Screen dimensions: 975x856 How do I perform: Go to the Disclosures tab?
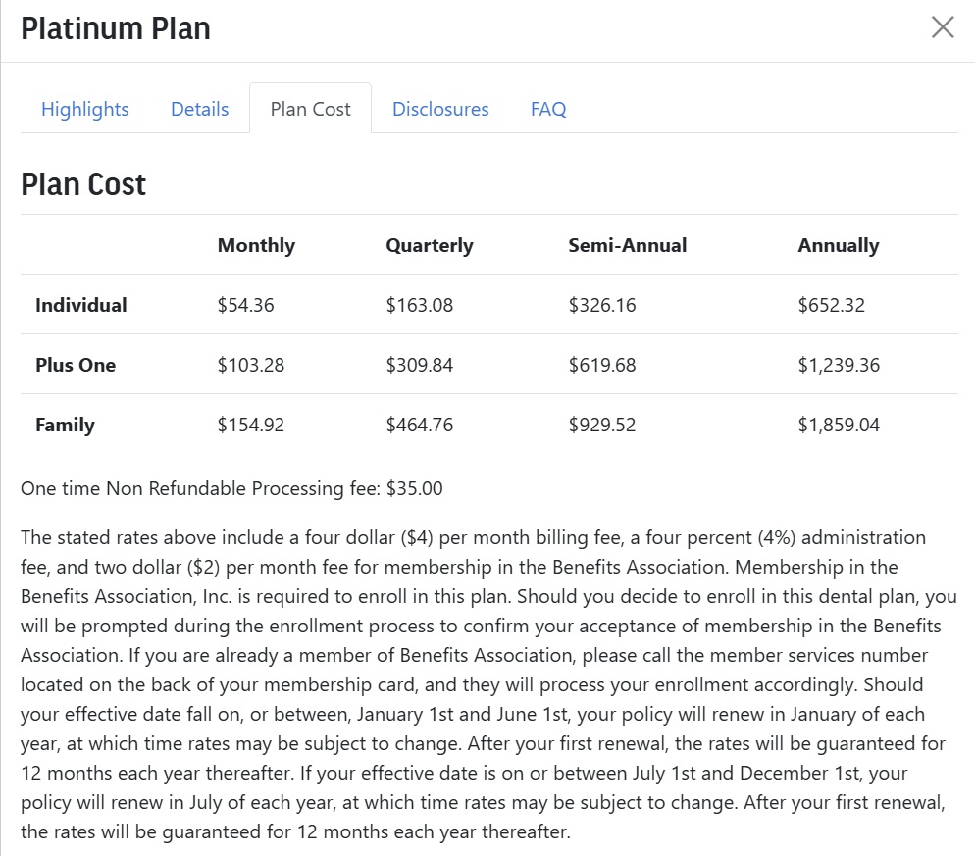coord(440,109)
